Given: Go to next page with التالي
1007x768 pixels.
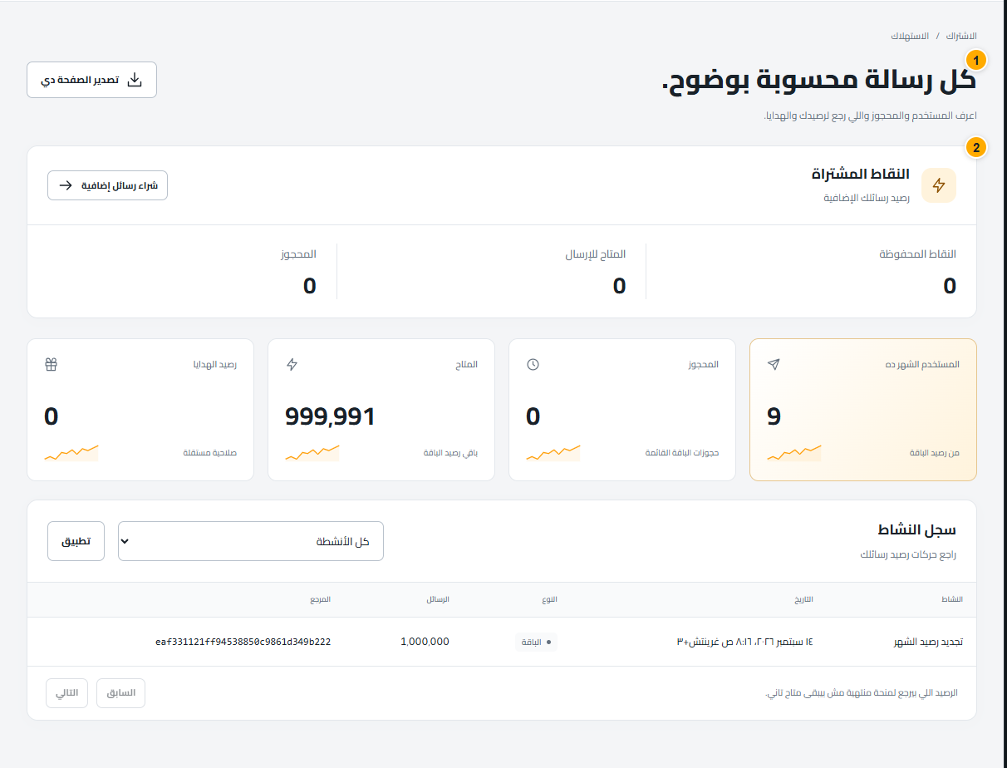Looking at the screenshot, I should (66, 693).
